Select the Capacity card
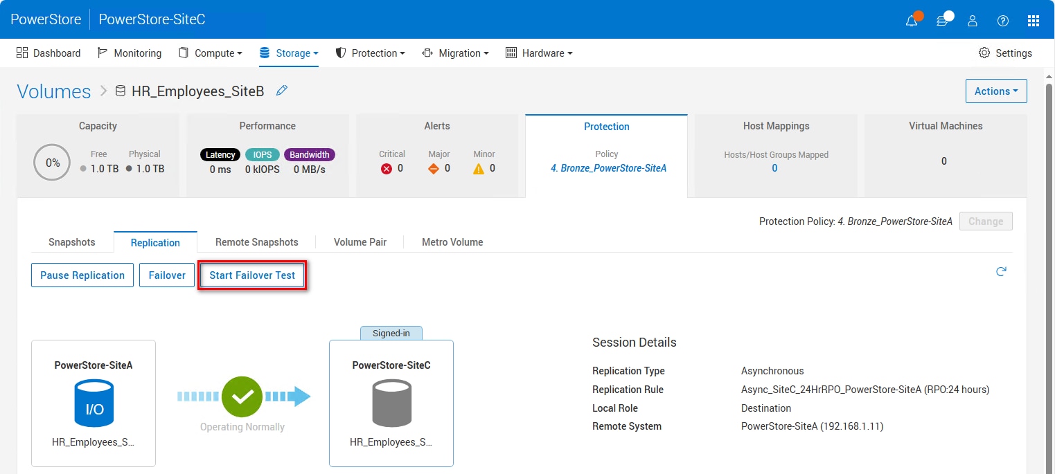Viewport: 1055px width, 474px height. [98, 156]
